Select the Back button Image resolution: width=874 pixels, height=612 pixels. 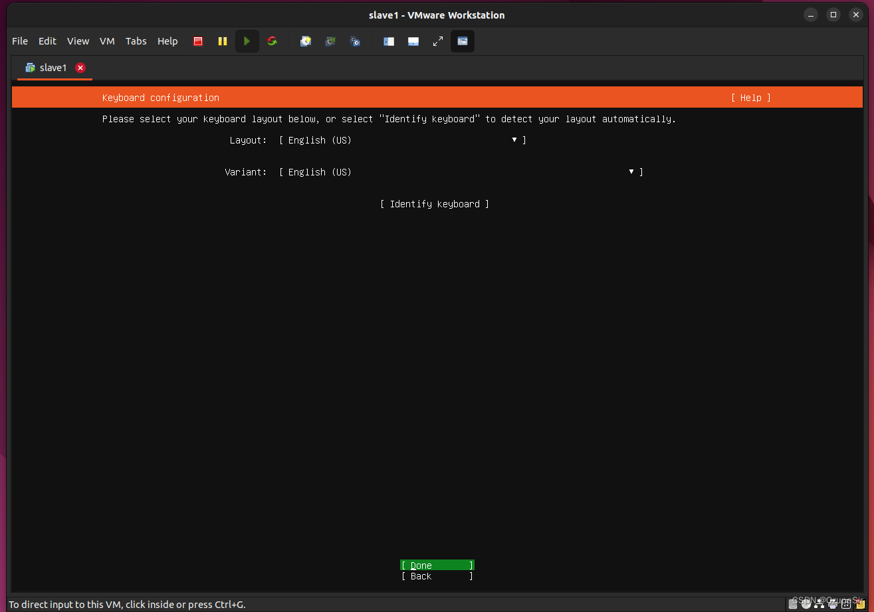pyautogui.click(x=437, y=576)
